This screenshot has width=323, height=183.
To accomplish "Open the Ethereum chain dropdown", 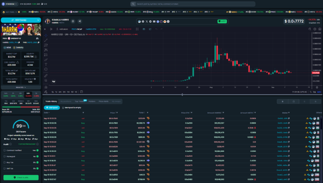I will click(9, 4).
